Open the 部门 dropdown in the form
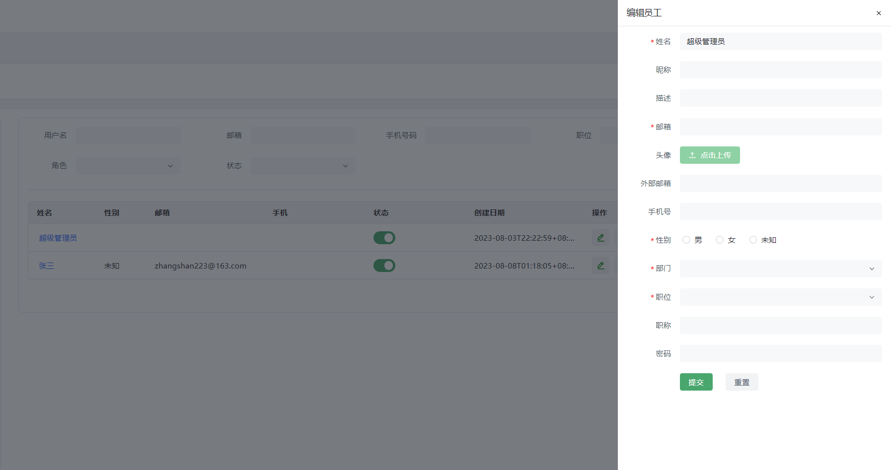Image resolution: width=891 pixels, height=470 pixels. click(781, 269)
